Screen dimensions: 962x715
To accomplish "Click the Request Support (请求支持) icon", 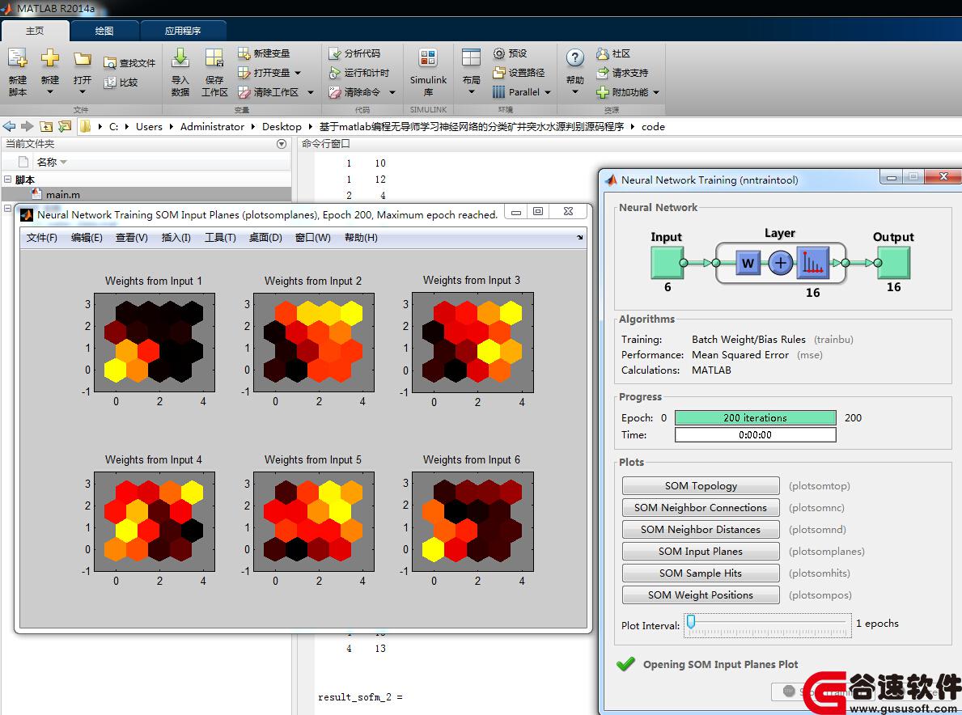I will 603,73.
